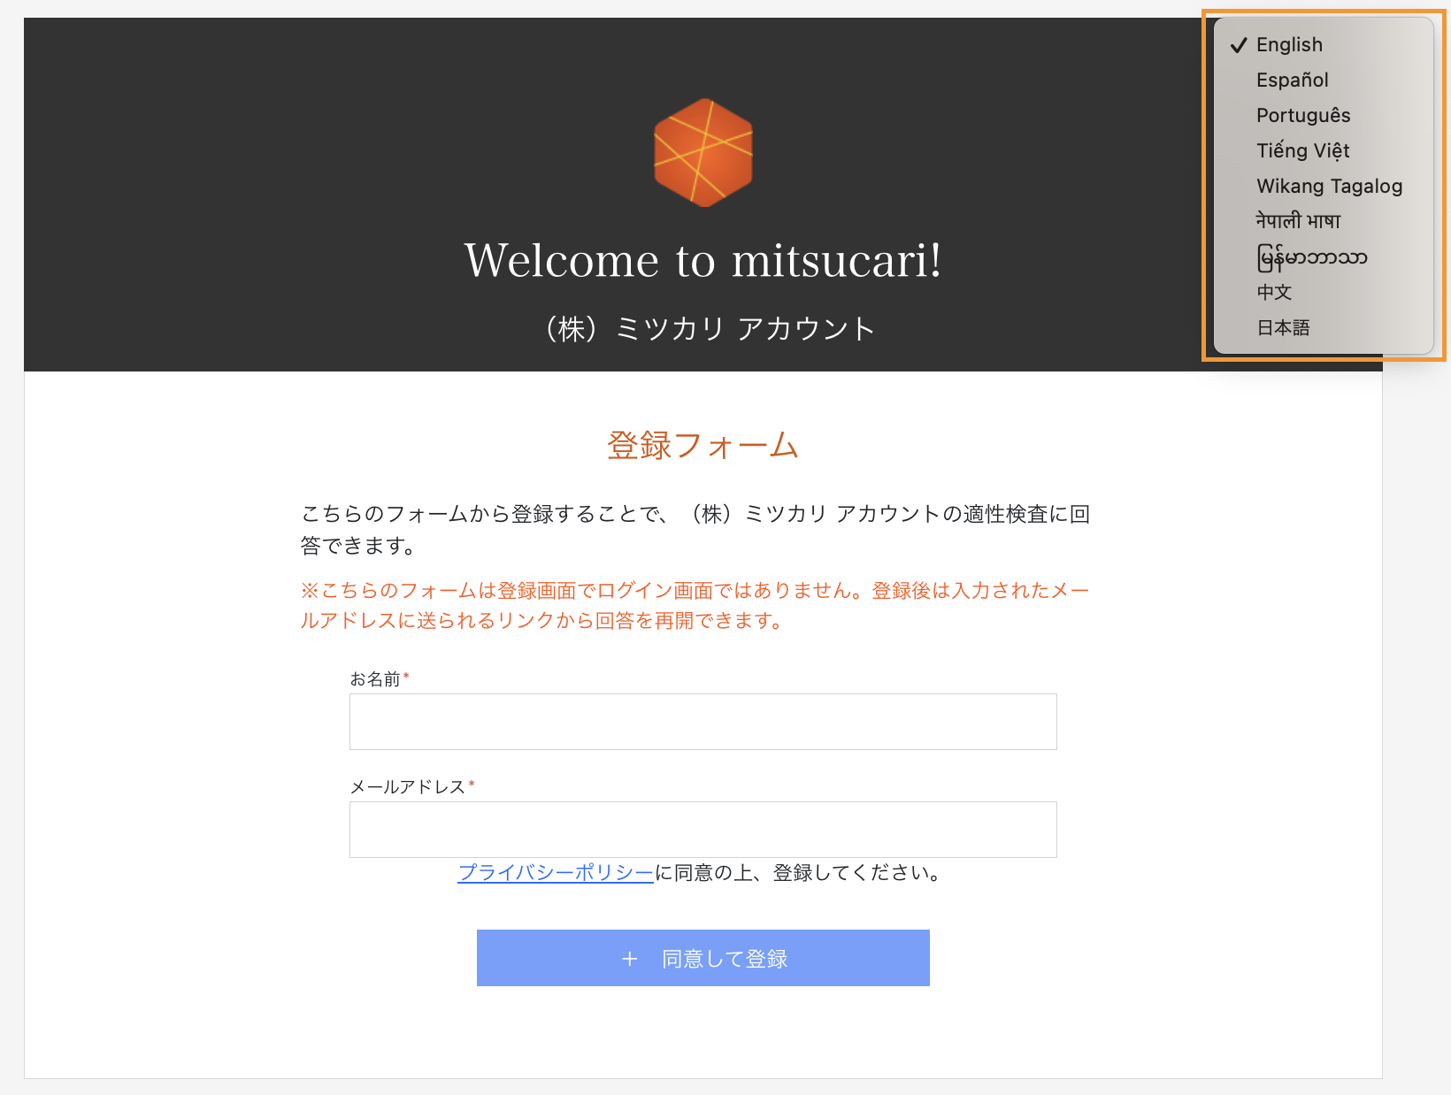The image size is (1451, 1095).
Task: Click the 同意して登録 button
Action: pyautogui.click(x=703, y=958)
